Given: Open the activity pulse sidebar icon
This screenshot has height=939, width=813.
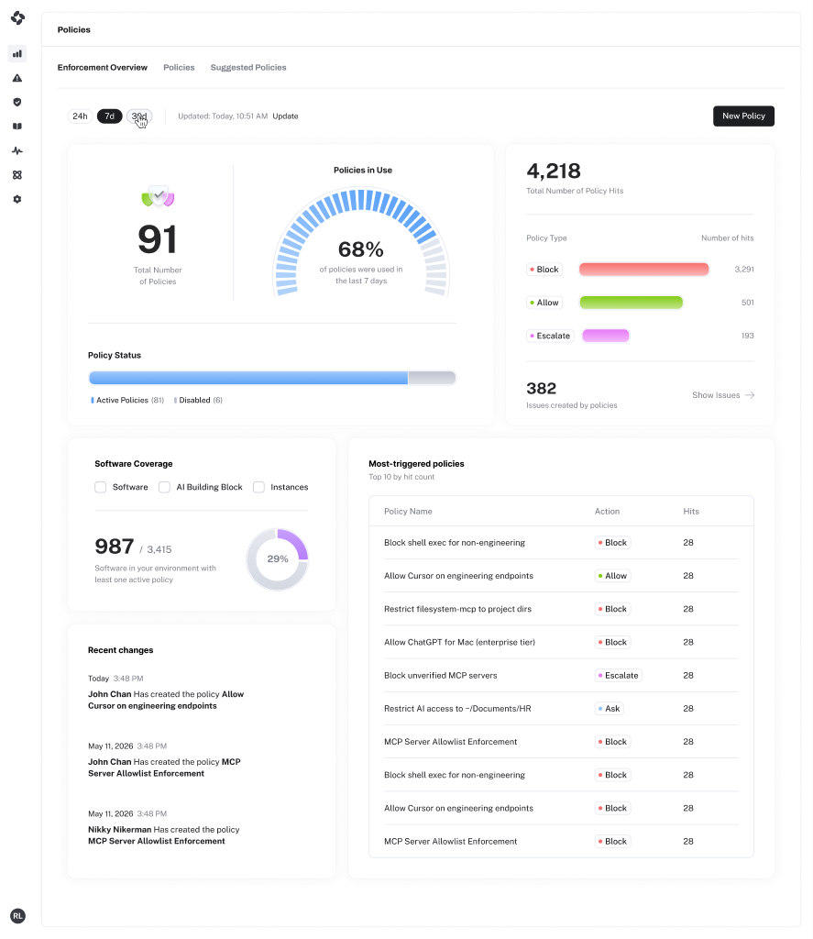Looking at the screenshot, I should pos(17,151).
